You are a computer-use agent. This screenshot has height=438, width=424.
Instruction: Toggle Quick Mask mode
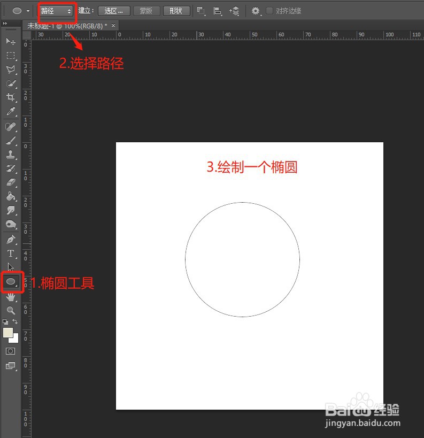pos(11,351)
